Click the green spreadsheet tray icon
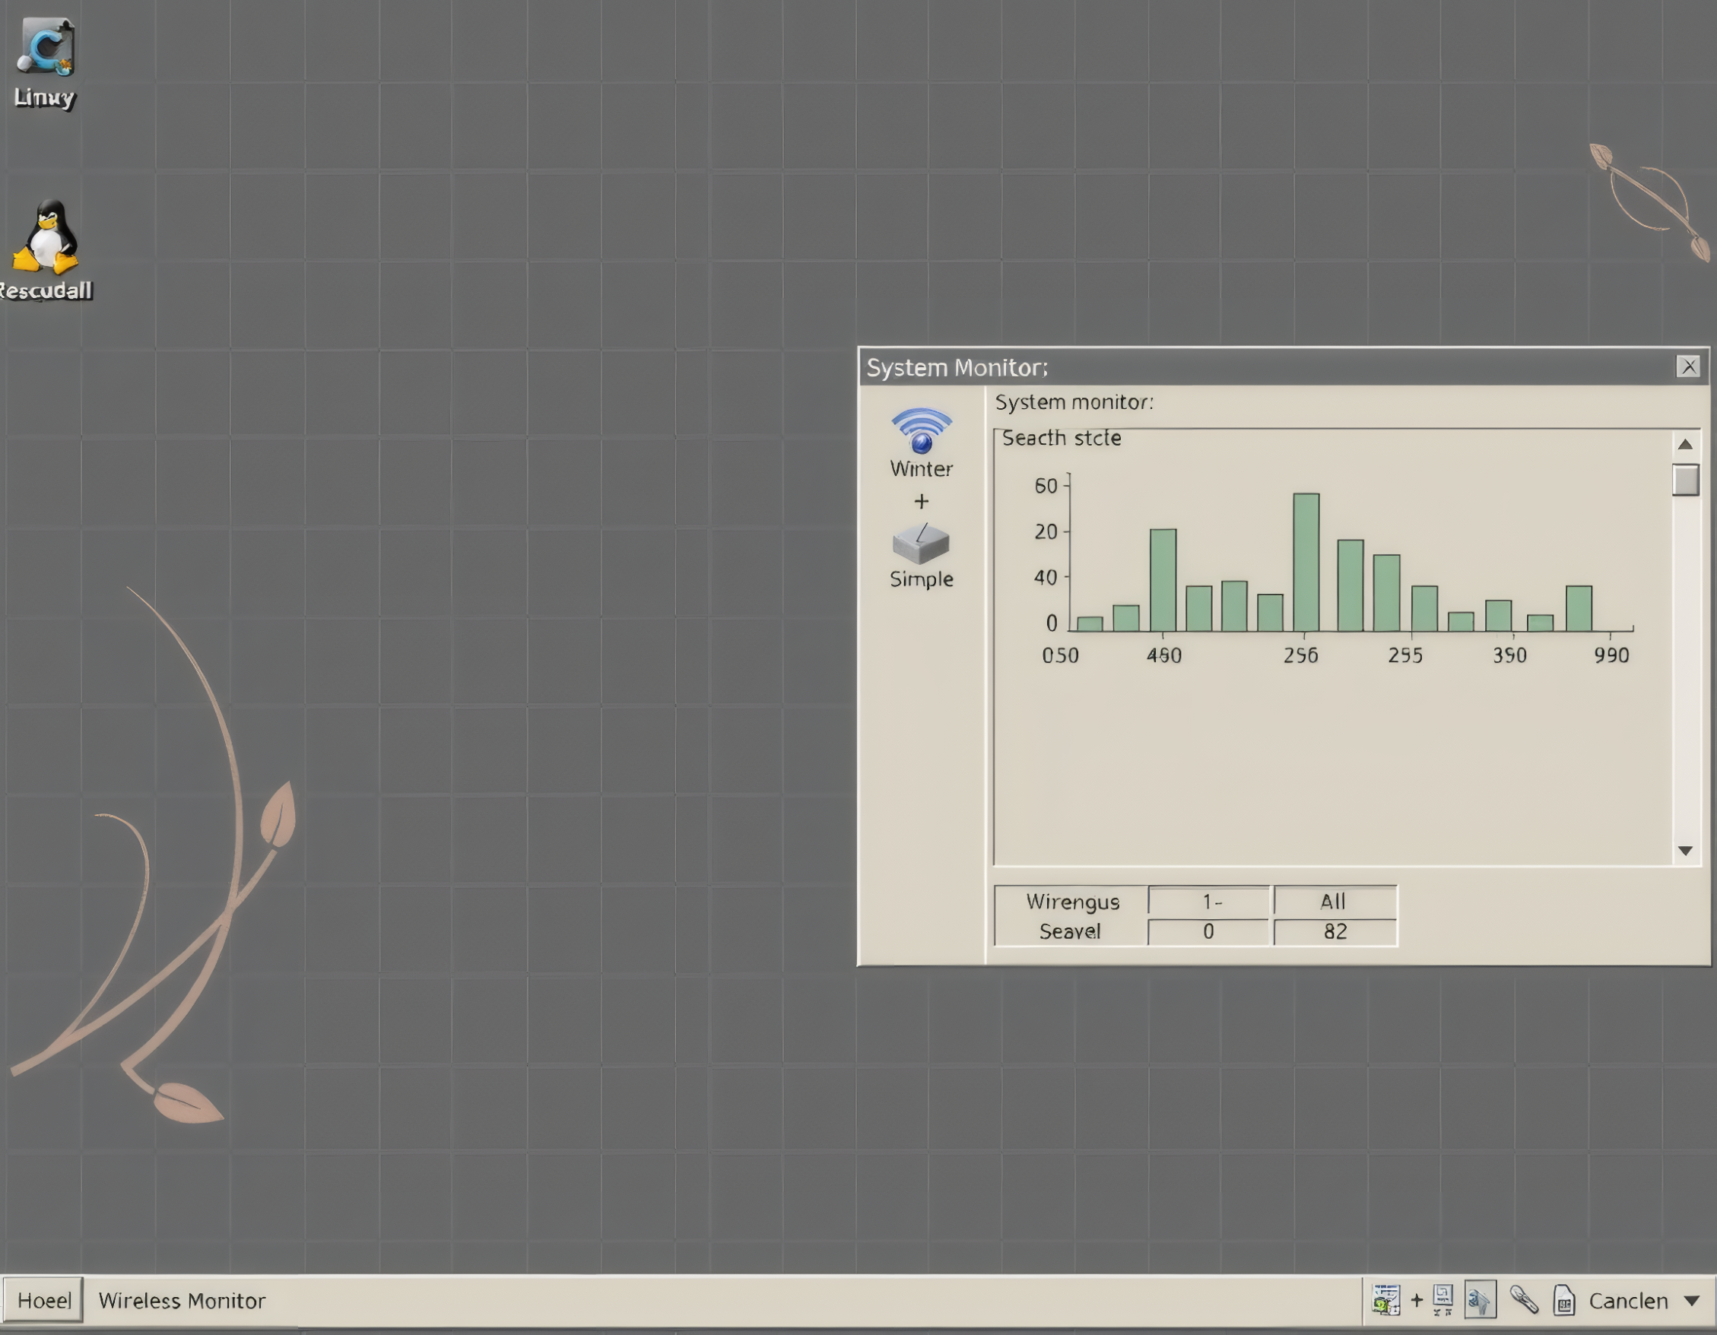Viewport: 1717px width, 1335px height. point(1386,1300)
